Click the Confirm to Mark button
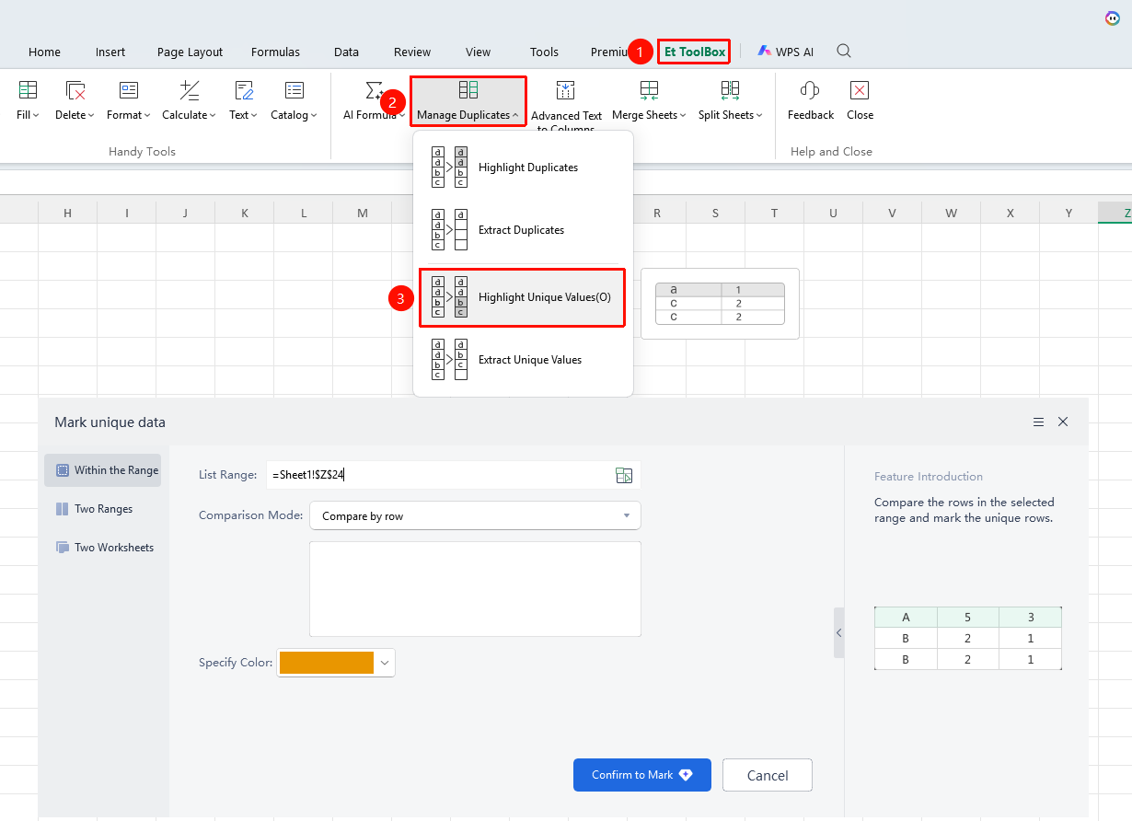1132x821 pixels. pyautogui.click(x=642, y=775)
